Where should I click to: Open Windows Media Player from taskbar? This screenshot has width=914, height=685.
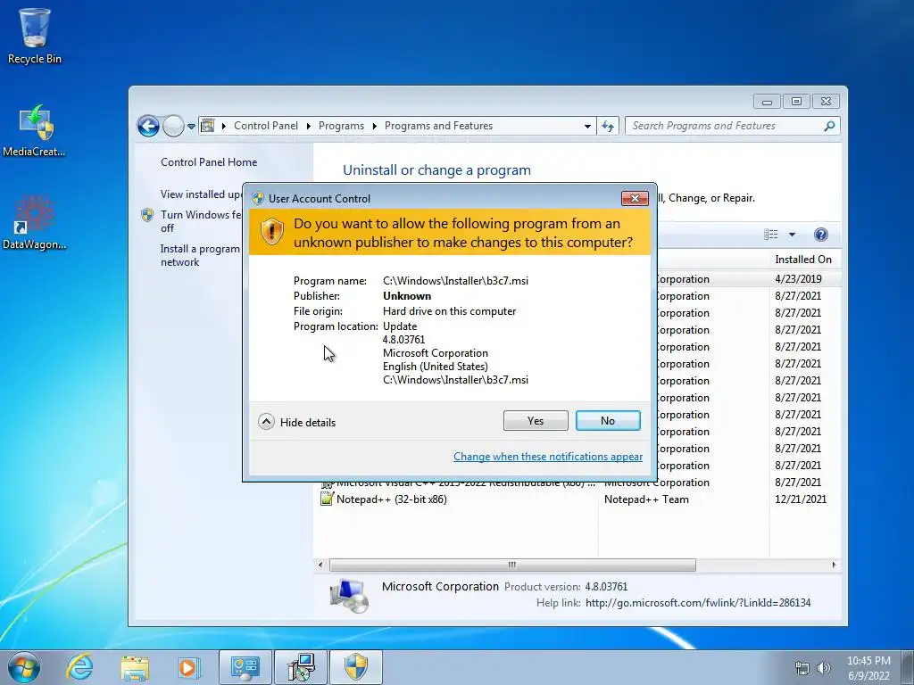(187, 667)
